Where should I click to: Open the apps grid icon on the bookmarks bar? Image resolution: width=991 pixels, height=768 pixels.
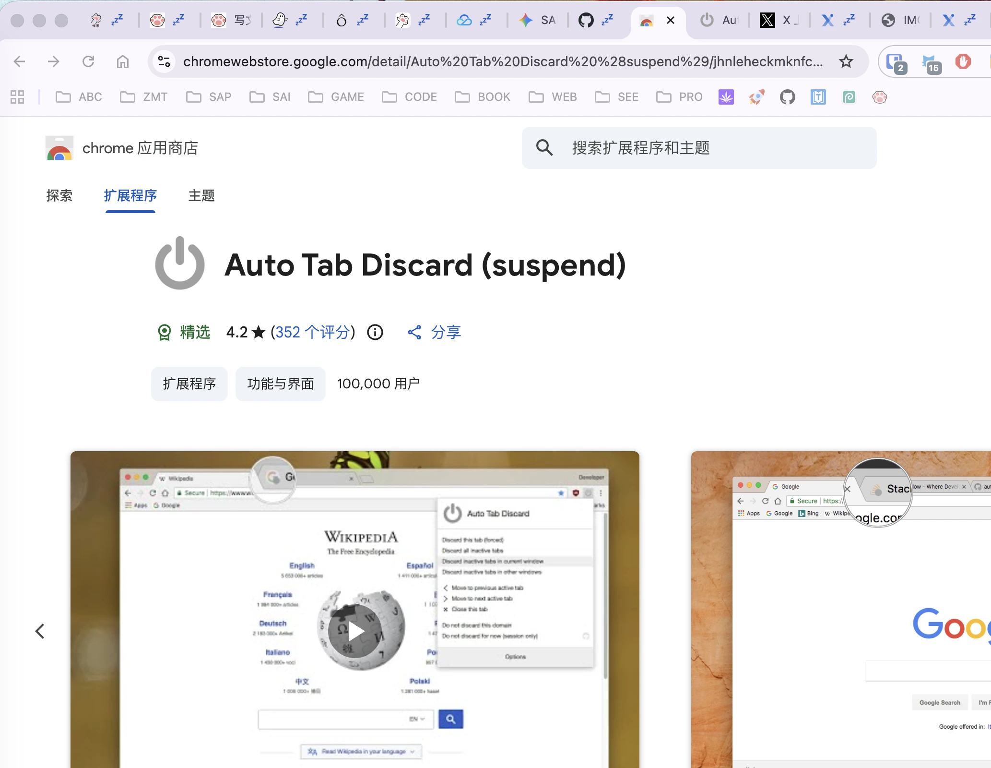(x=17, y=97)
